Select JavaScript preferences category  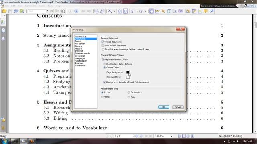click(x=80, y=56)
